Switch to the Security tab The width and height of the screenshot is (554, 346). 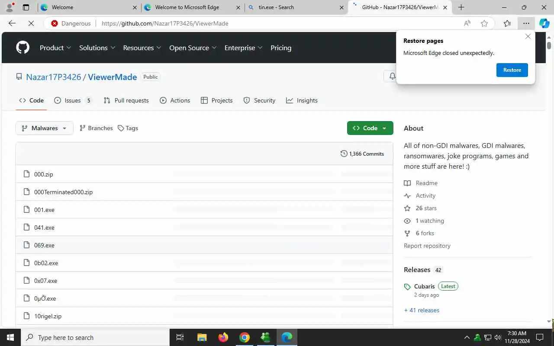click(259, 100)
